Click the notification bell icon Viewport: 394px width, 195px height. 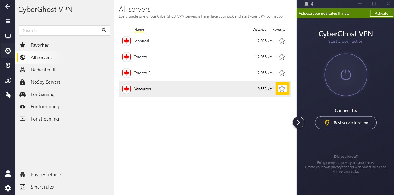click(306, 4)
